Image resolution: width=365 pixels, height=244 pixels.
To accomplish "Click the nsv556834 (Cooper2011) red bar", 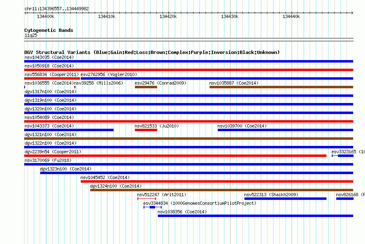I will point(52,78).
